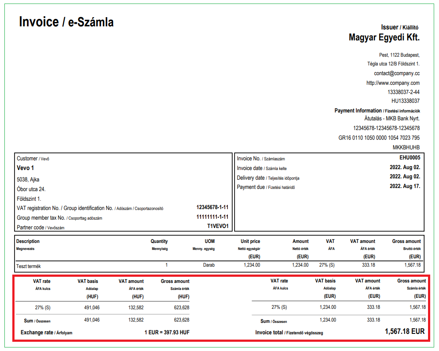Select VAT registration number 12345678-1-11
The height and width of the screenshot is (351, 439).
tap(212, 207)
